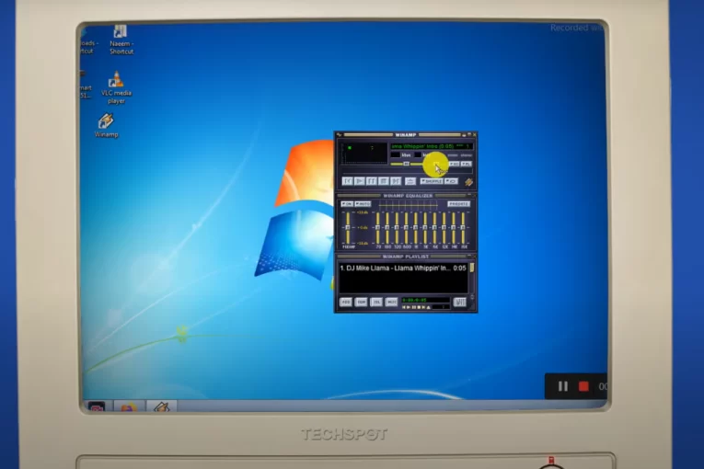
Task: Open file(s) with the Eject button
Action: 410,181
